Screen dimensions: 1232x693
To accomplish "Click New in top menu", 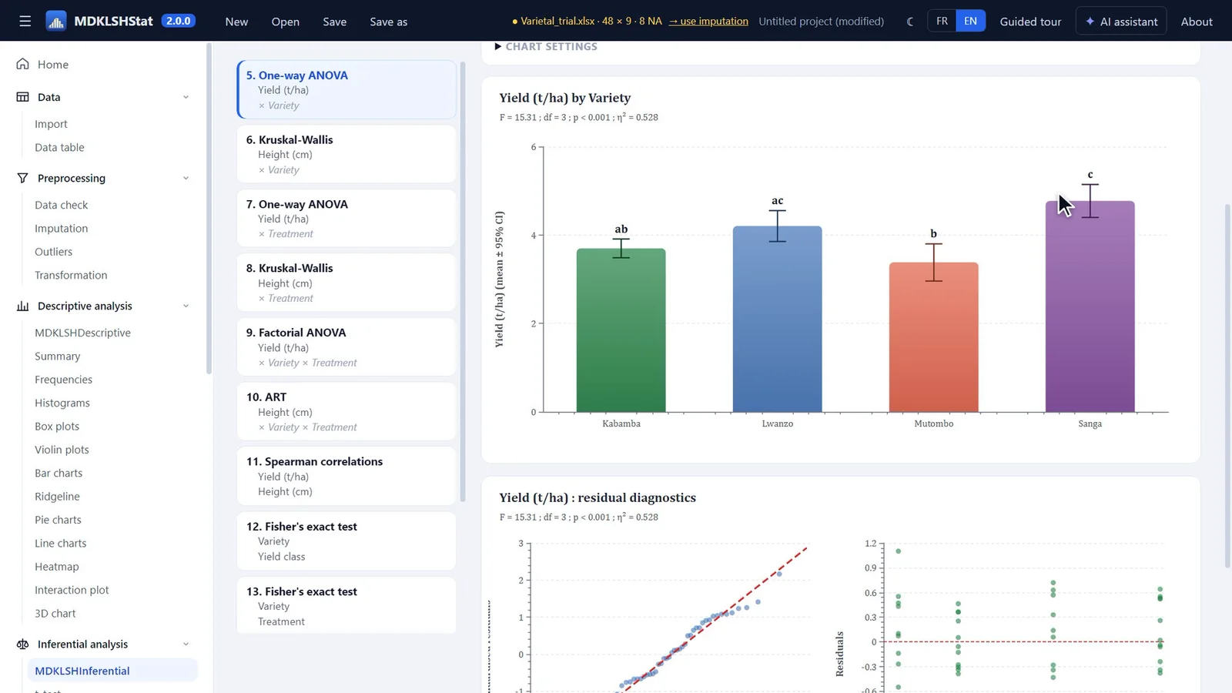I will pyautogui.click(x=236, y=22).
